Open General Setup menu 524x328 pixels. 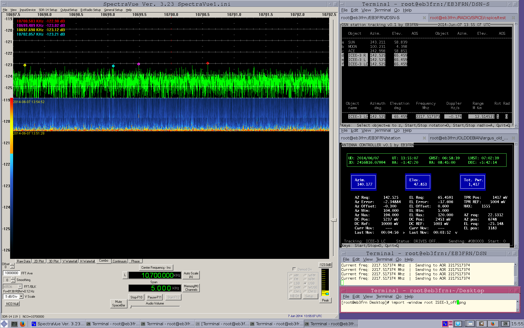(x=113, y=10)
